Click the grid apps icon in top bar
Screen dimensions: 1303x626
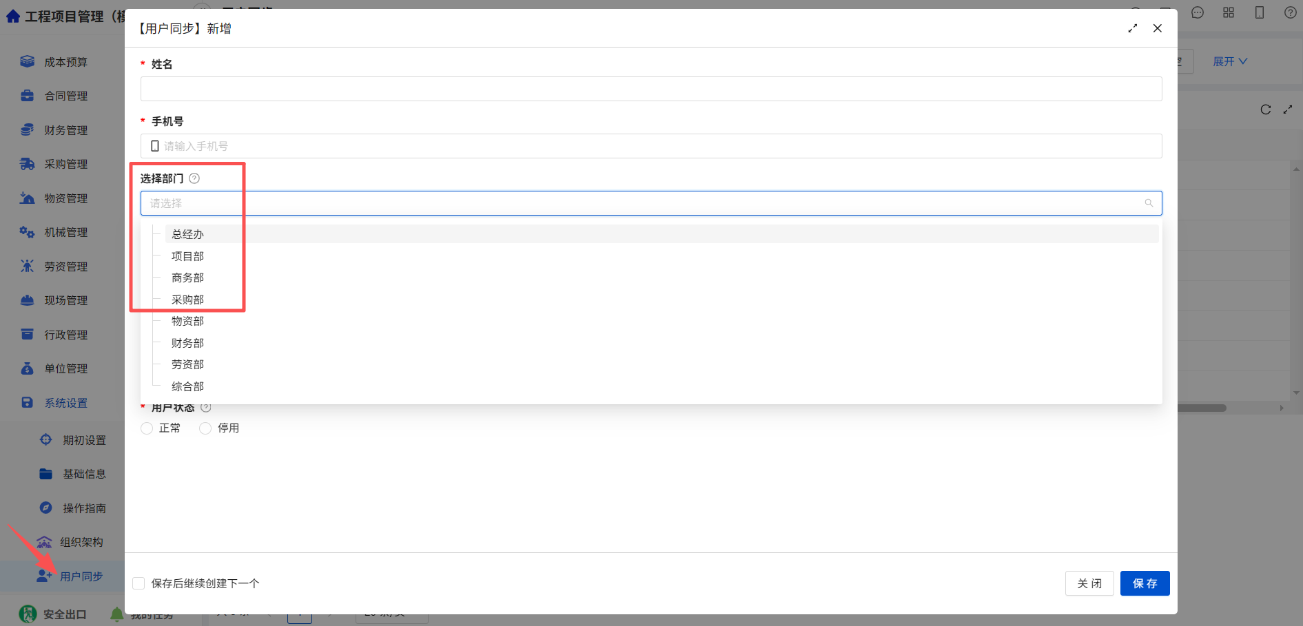click(x=1229, y=12)
